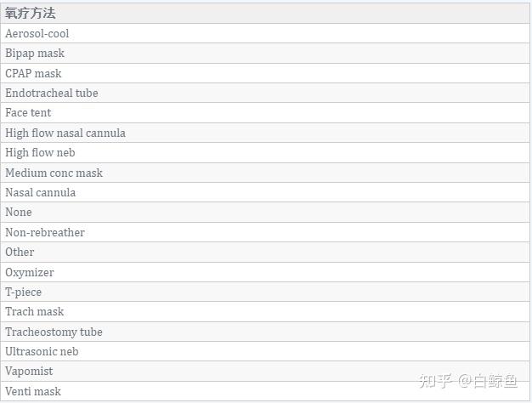Select the Face tent entry
The width and height of the screenshot is (532, 403).
click(265, 113)
